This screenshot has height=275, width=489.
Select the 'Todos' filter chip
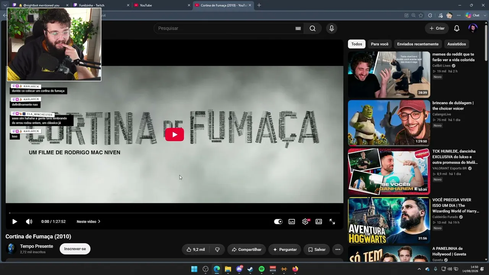(x=357, y=44)
